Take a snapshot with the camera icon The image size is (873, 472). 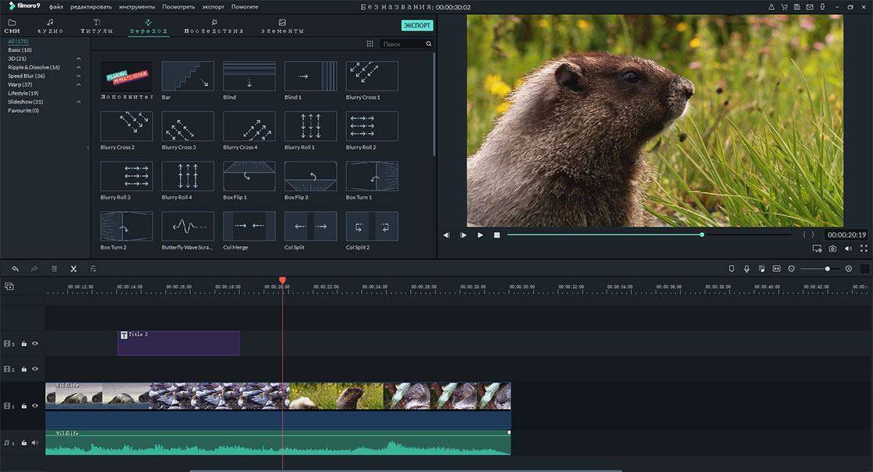pyautogui.click(x=832, y=248)
